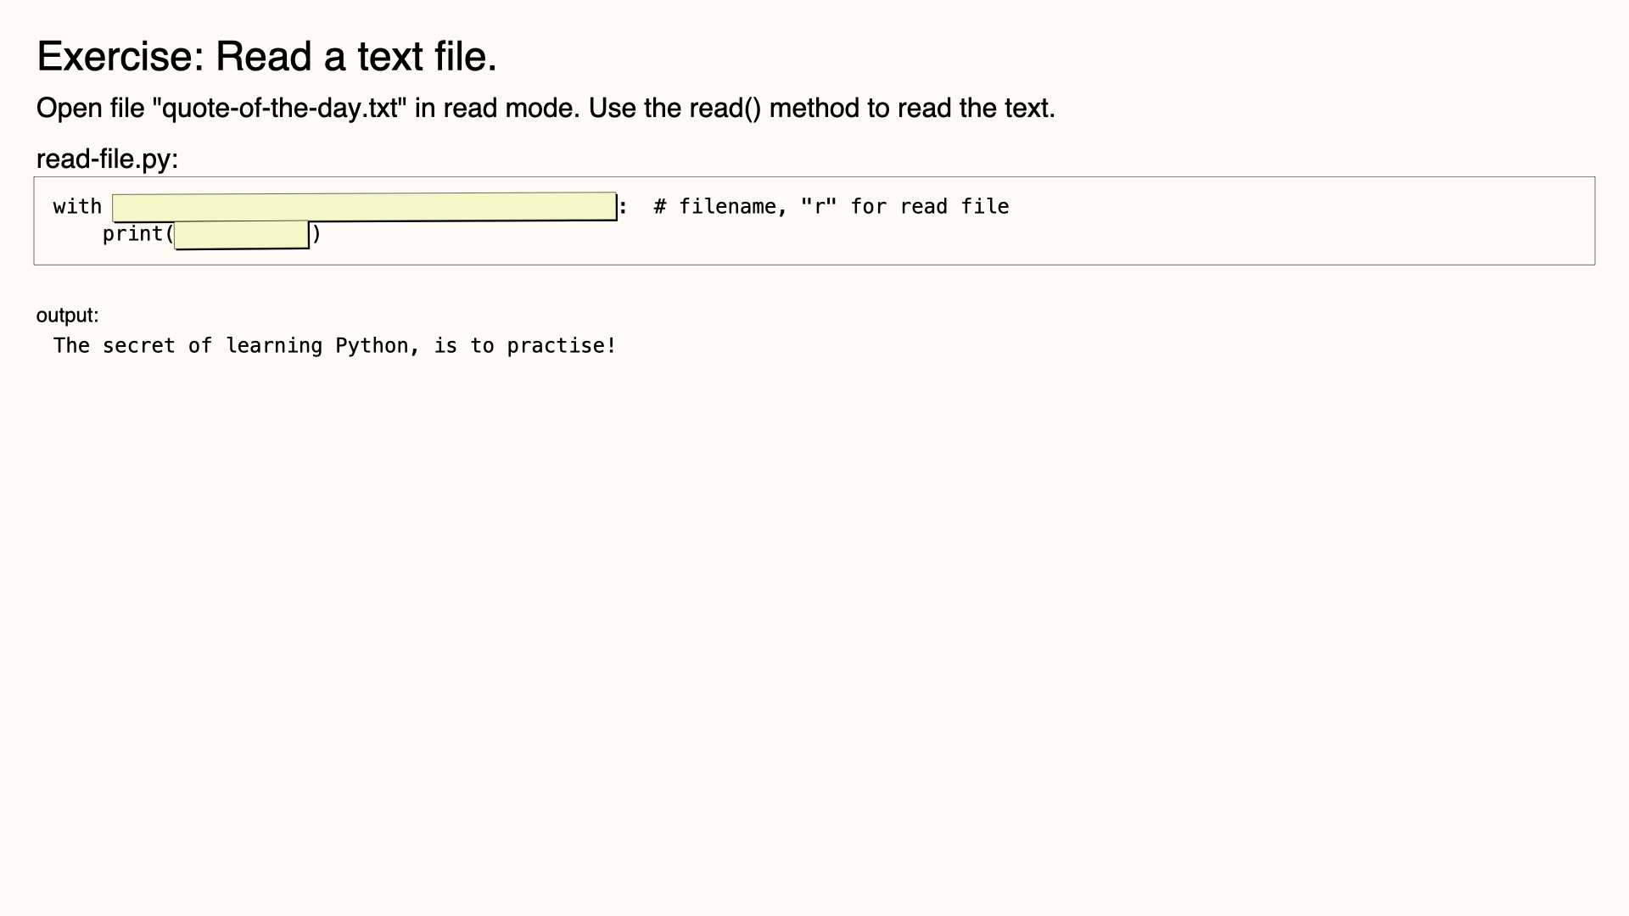Click the quoted "r" in the code comment
The image size is (1629, 916).
819,206
